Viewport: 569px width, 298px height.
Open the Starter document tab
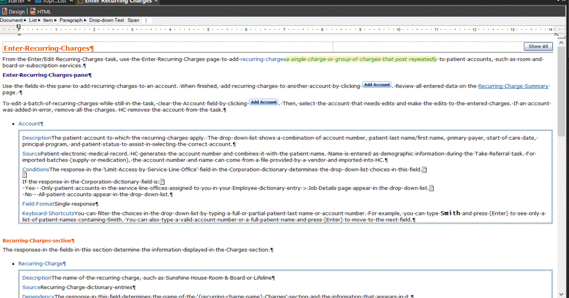point(16,1)
